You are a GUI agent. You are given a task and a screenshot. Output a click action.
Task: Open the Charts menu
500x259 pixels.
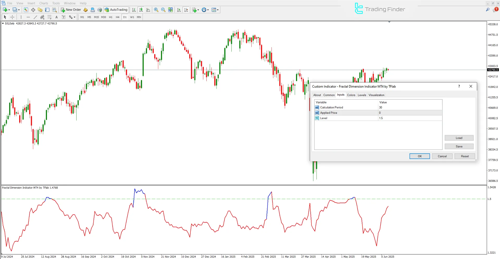tap(43, 3)
